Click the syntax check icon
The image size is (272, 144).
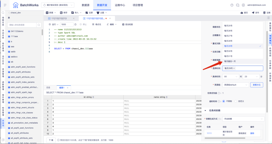click(123, 24)
